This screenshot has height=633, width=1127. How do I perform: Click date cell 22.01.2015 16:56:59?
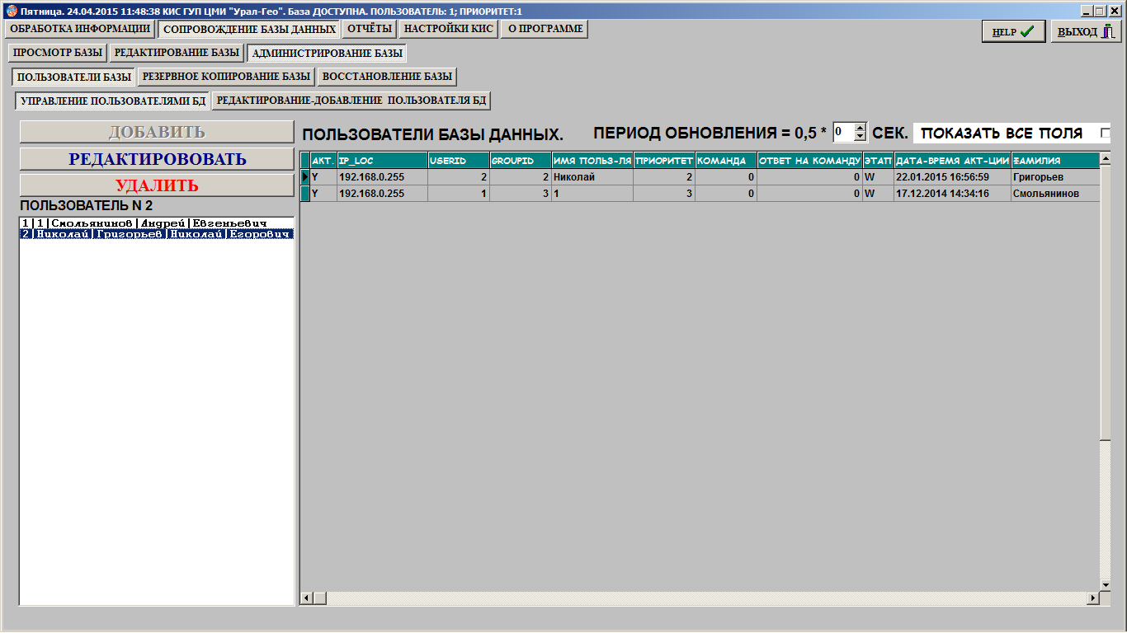(x=952, y=177)
